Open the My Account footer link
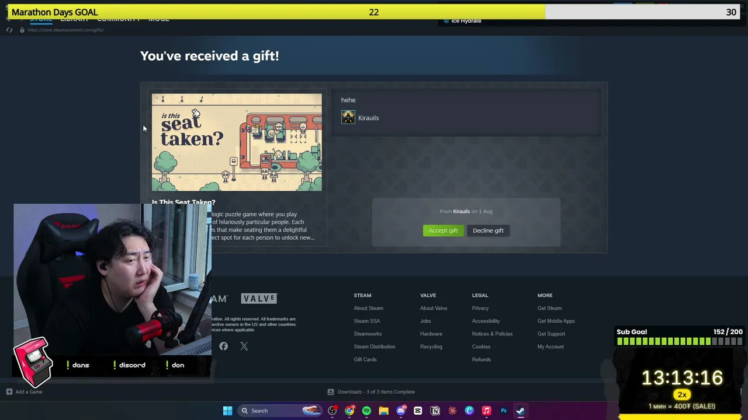Image resolution: width=748 pixels, height=420 pixels. click(x=550, y=346)
